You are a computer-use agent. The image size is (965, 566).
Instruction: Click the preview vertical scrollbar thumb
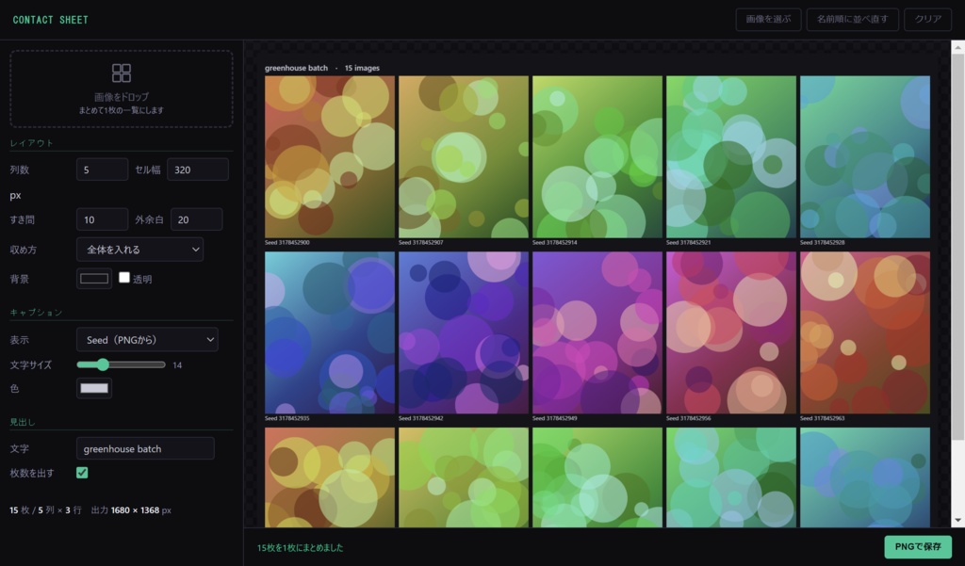tap(957, 247)
